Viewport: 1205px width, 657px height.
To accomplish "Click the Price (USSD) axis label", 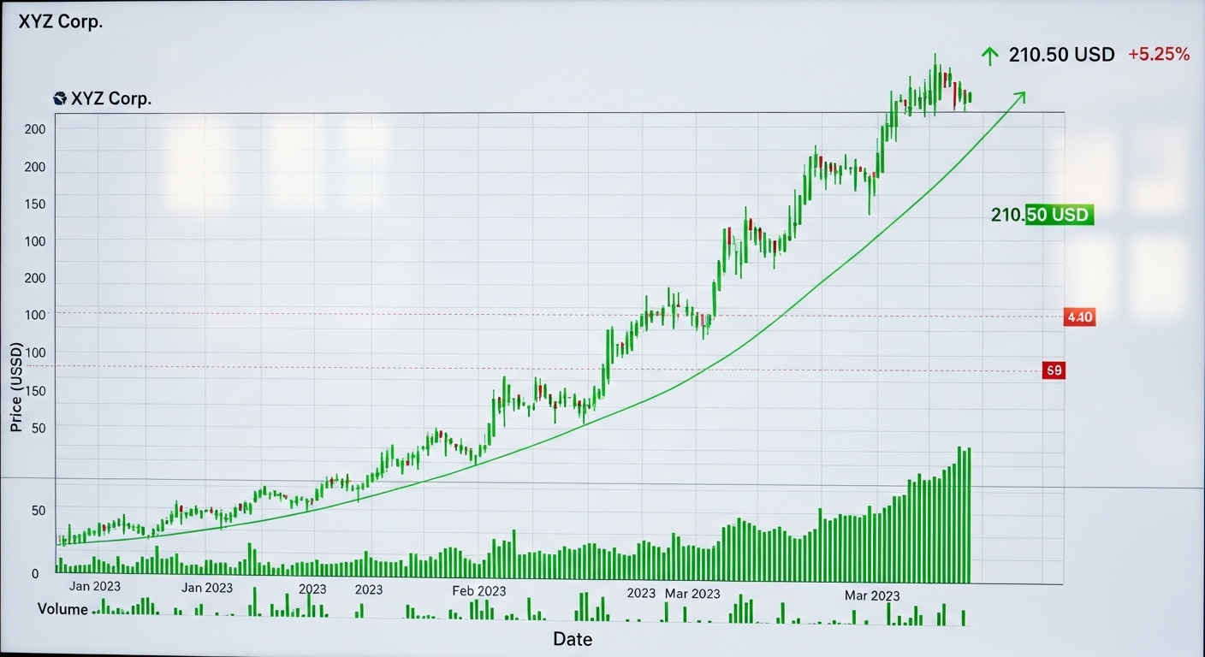I will [17, 387].
